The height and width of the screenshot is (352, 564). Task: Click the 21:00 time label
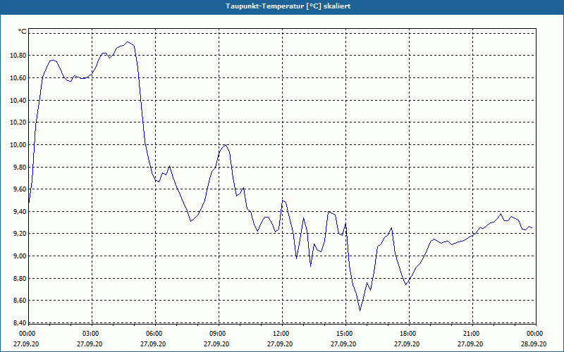[472, 334]
